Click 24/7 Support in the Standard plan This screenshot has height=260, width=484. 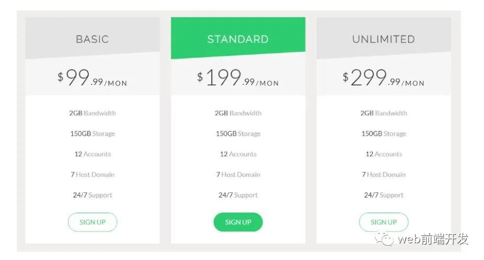tap(238, 195)
